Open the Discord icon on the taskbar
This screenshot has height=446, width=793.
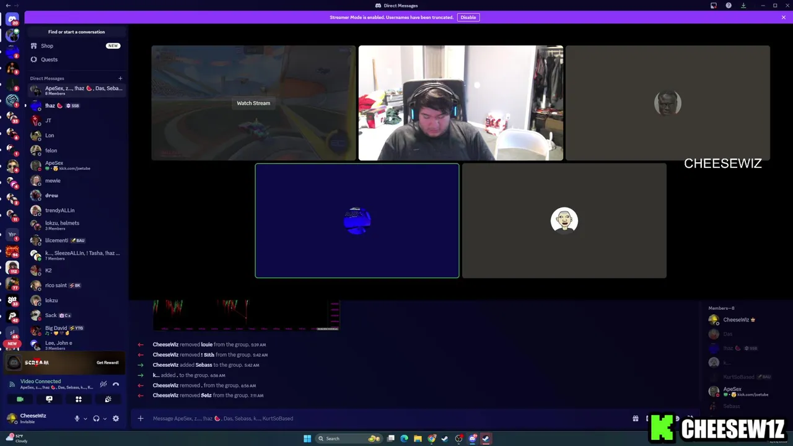[x=473, y=439]
